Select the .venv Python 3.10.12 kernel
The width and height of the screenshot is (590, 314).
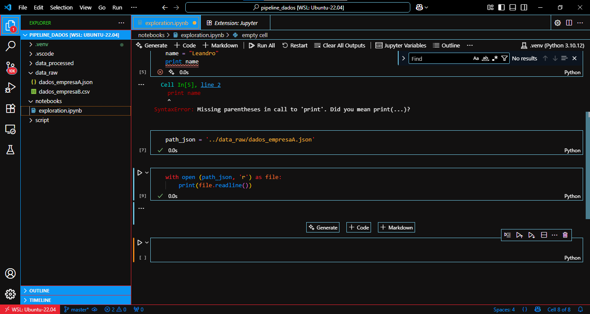(553, 45)
